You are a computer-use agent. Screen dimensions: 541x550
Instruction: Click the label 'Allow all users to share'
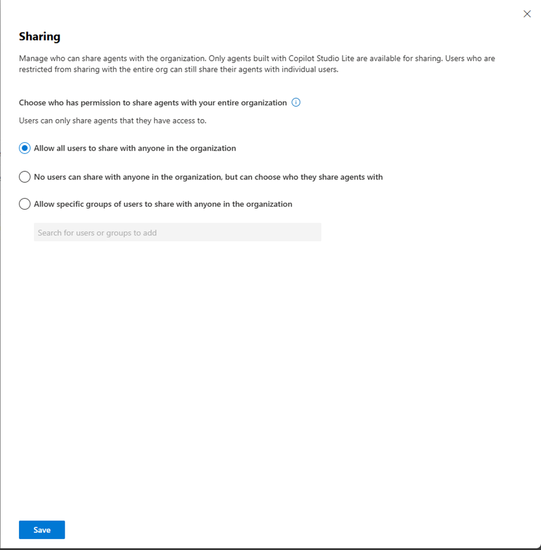pos(135,148)
